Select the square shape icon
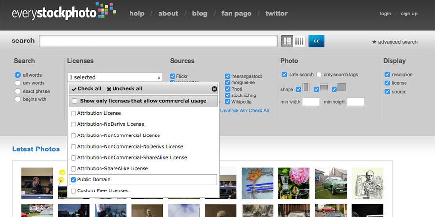 coord(341,88)
